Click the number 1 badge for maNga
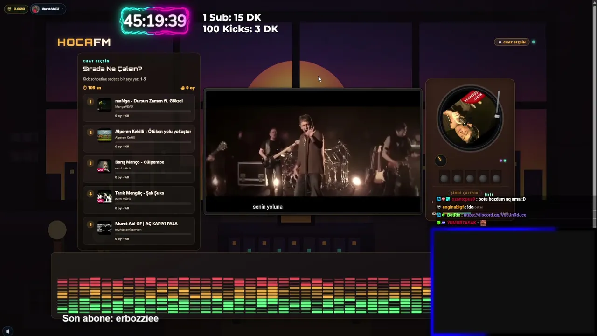The width and height of the screenshot is (597, 336). point(90,102)
